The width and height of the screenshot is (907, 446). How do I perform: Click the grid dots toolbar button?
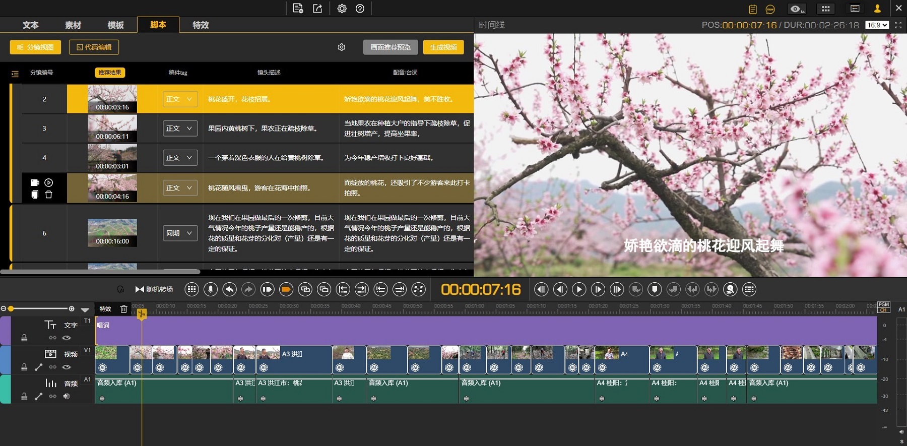[x=191, y=289]
